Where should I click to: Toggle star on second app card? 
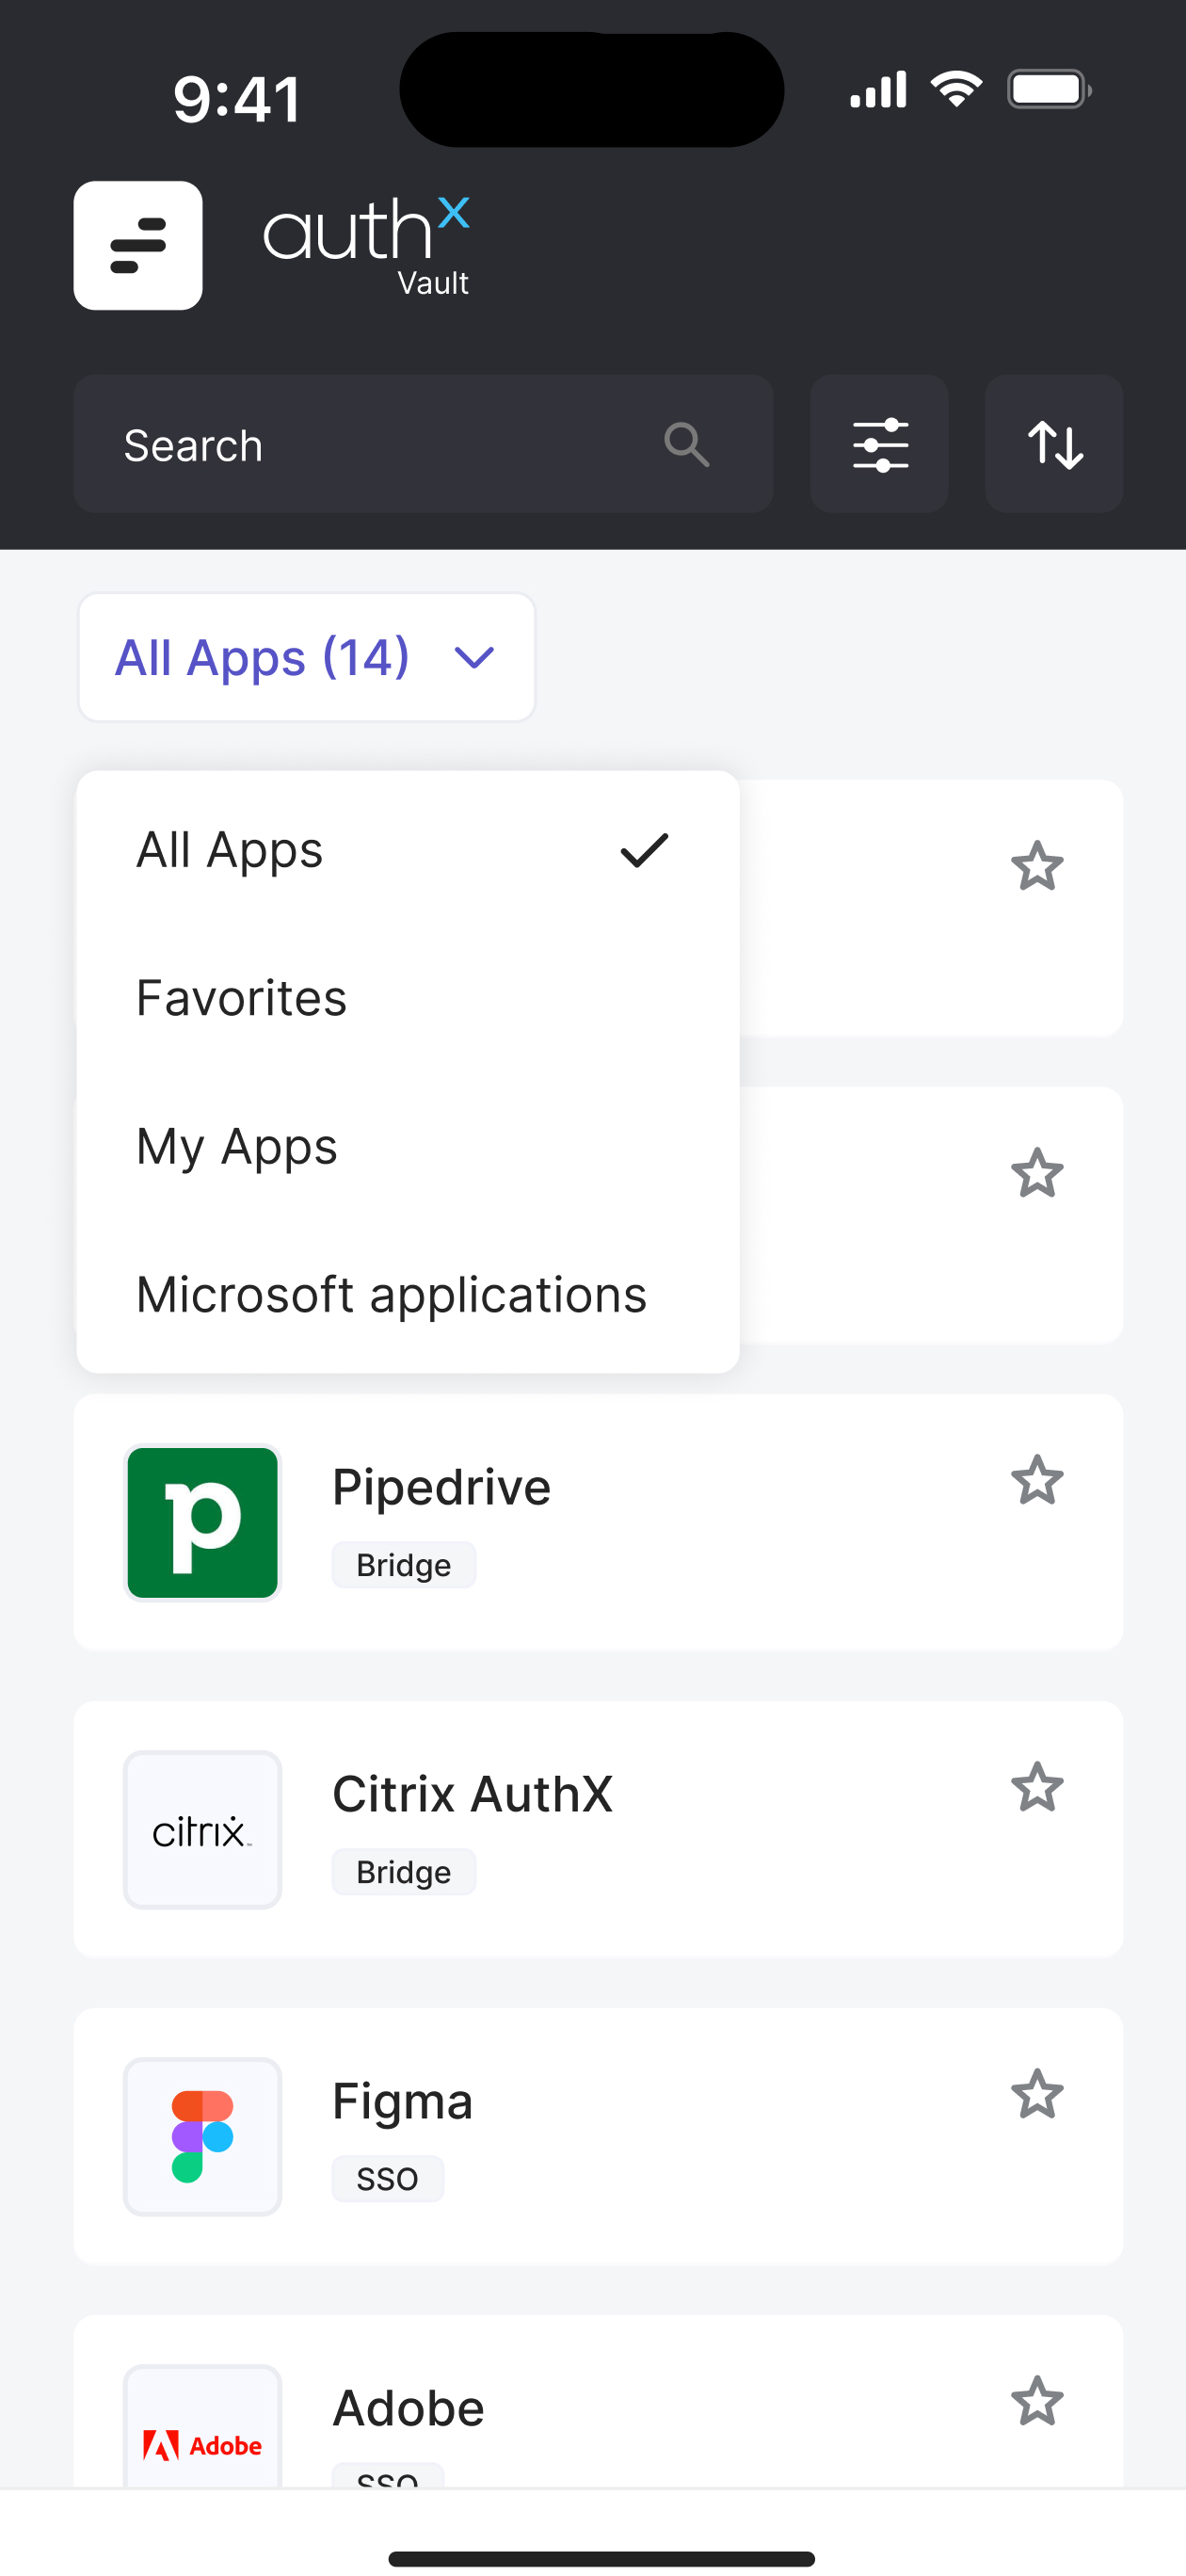tap(1037, 1173)
